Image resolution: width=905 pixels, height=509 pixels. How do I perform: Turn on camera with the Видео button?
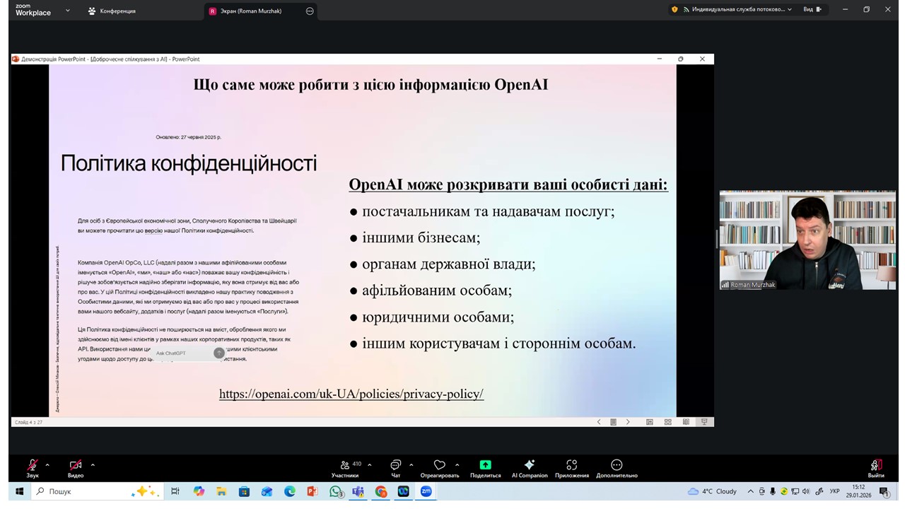(x=75, y=465)
